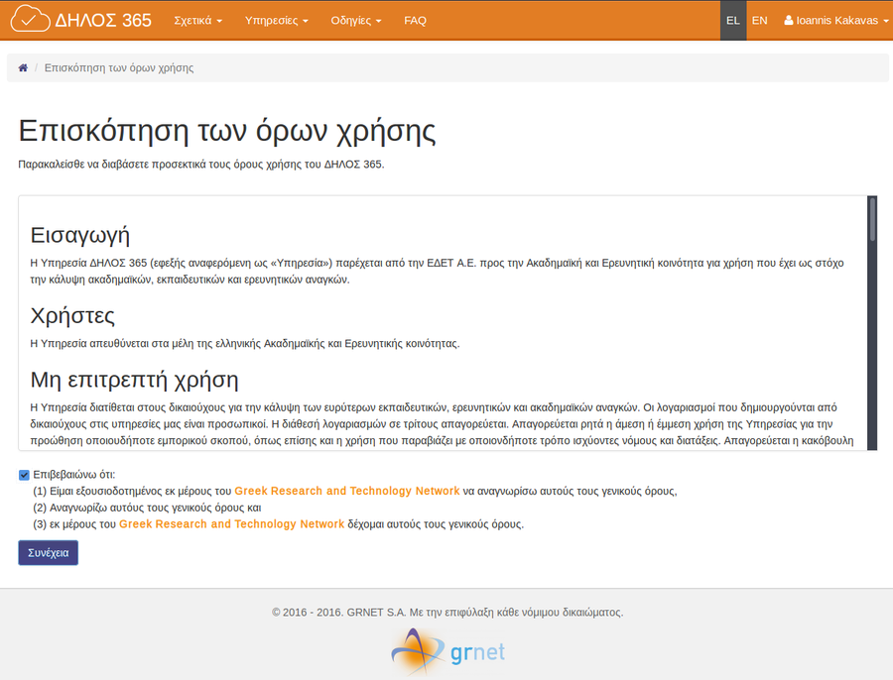
Task: Expand the Σχετικά dropdown menu
Action: point(197,20)
